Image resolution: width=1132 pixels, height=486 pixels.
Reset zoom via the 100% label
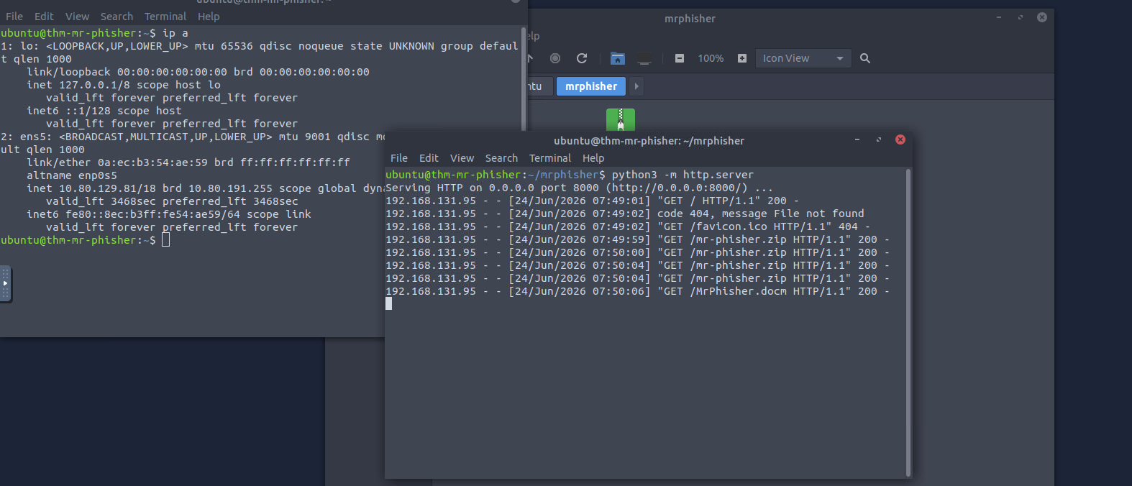[711, 58]
